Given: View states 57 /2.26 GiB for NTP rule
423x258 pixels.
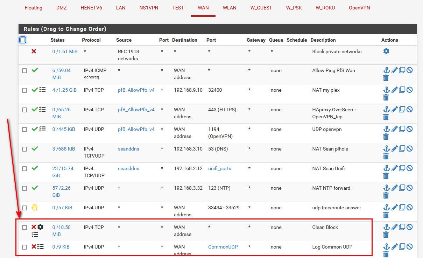Looking at the screenshot, I should [x=62, y=191].
